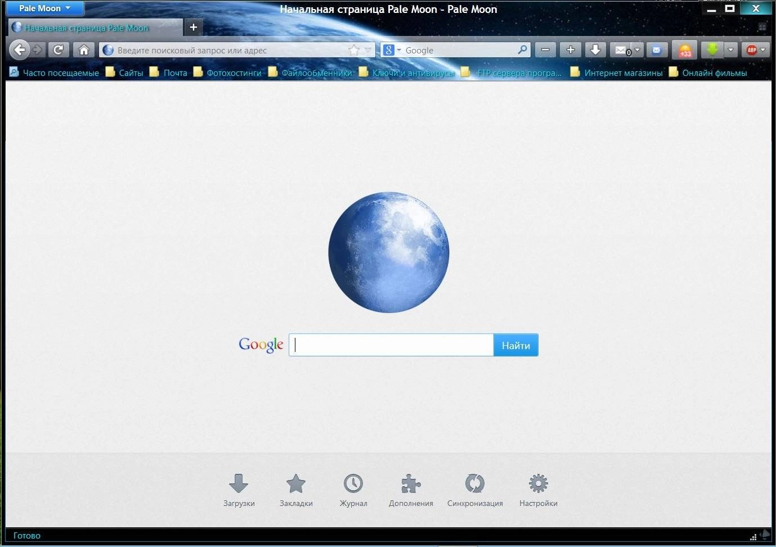
Task: Open Дополнения add-ons from the start page
Action: [411, 490]
